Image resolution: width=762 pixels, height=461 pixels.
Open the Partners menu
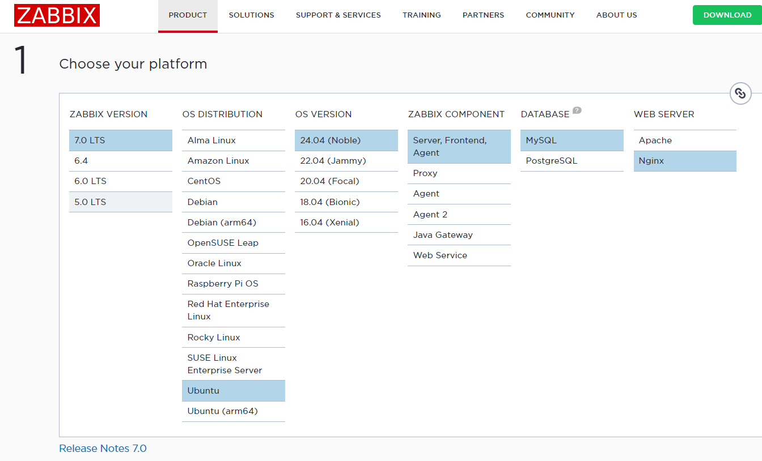coord(483,15)
